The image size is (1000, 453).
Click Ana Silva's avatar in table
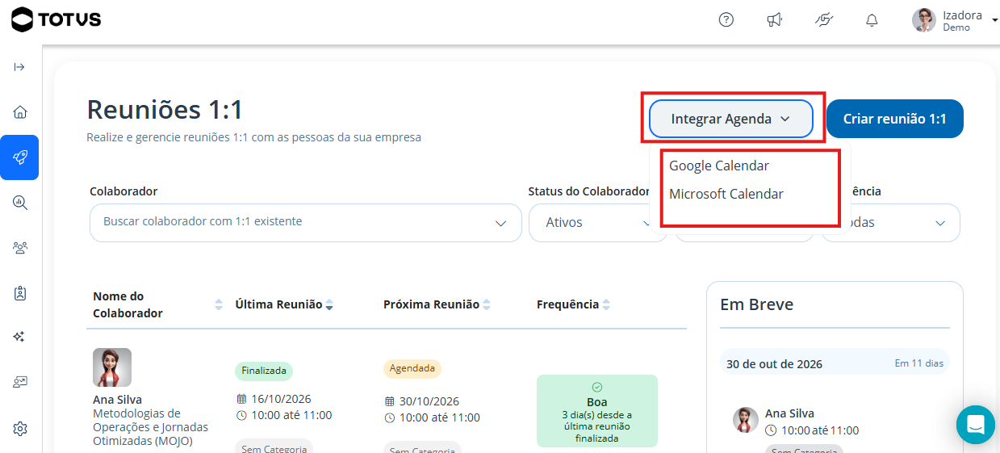coord(112,367)
